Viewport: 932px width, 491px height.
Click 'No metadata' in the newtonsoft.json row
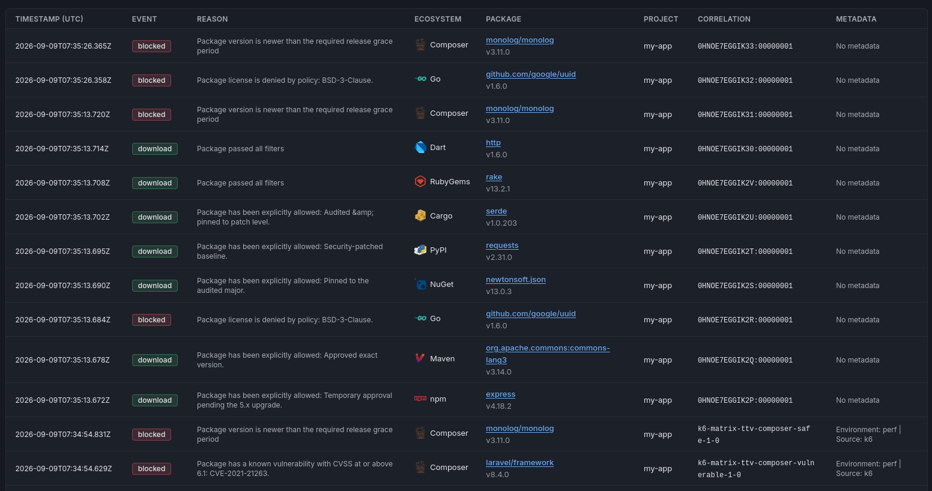[x=858, y=286]
